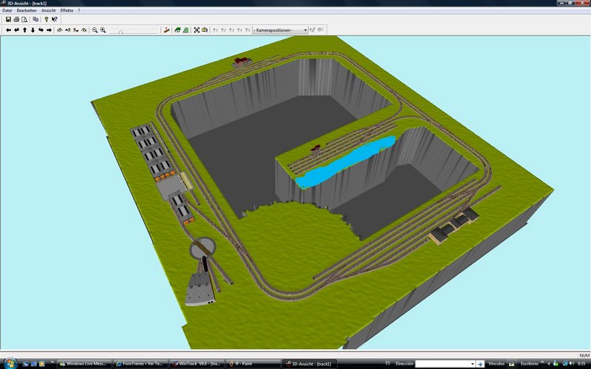This screenshot has height=369, width=591.
Task: Zoom in with the plus magnifier icon
Action: [103, 30]
